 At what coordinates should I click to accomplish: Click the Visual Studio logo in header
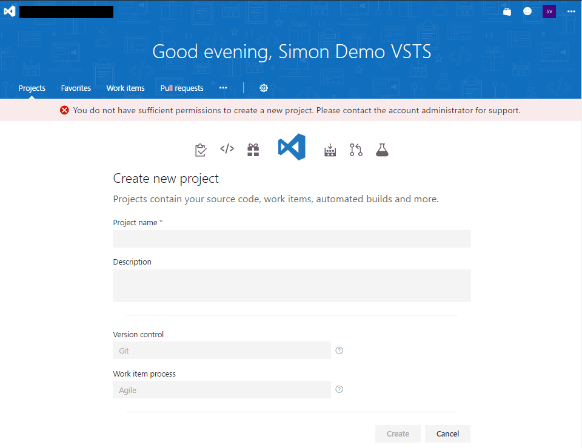10,12
